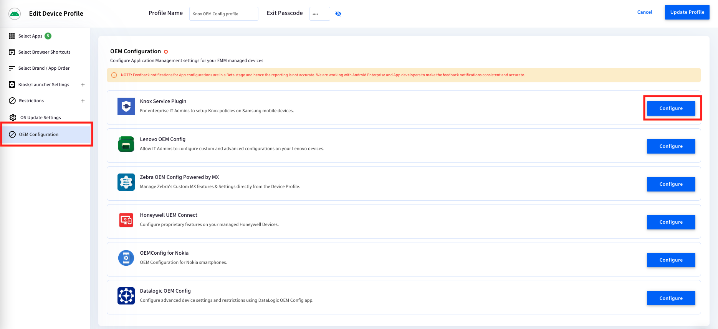Open Restrictions menu item
718x329 pixels.
[x=31, y=101]
